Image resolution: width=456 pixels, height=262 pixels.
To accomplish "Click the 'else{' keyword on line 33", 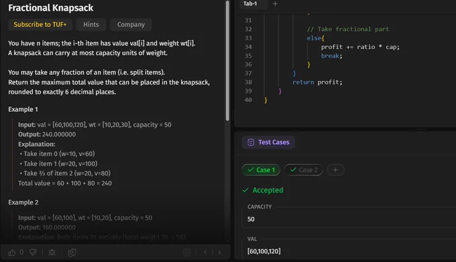I will coord(316,38).
